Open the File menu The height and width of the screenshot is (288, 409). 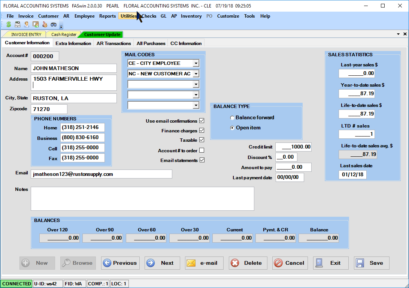10,16
